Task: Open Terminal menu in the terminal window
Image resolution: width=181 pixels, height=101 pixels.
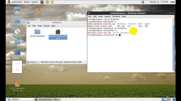Action: coord(116,17)
